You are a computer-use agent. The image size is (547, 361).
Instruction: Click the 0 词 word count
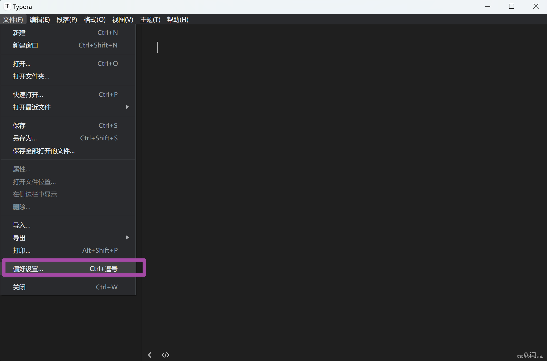(530, 355)
